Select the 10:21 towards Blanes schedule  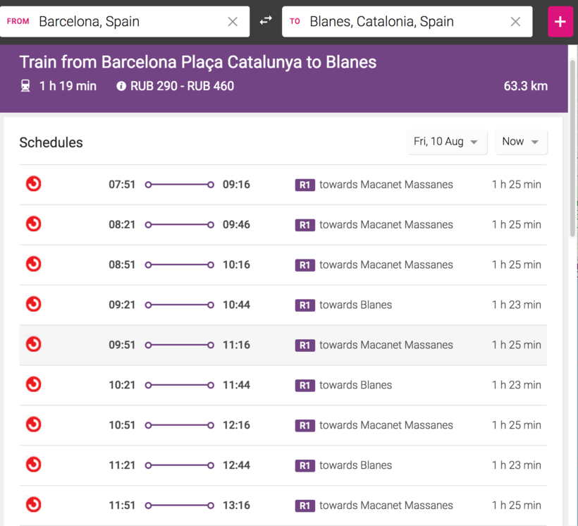click(282, 385)
